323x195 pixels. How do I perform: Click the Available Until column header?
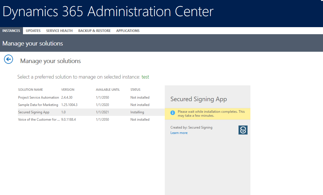(108, 90)
